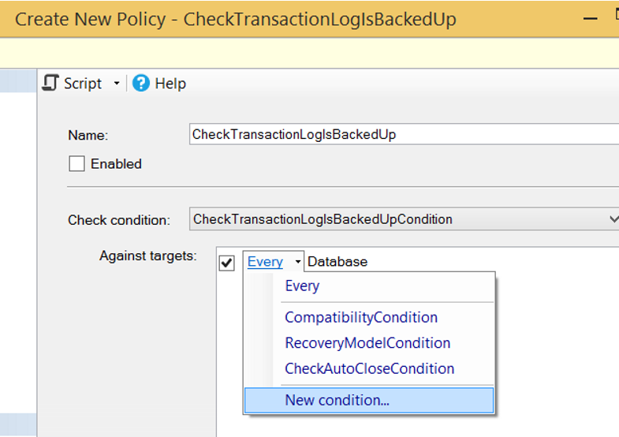Click the Help text label
Image resolution: width=619 pixels, height=437 pixels.
coord(170,84)
